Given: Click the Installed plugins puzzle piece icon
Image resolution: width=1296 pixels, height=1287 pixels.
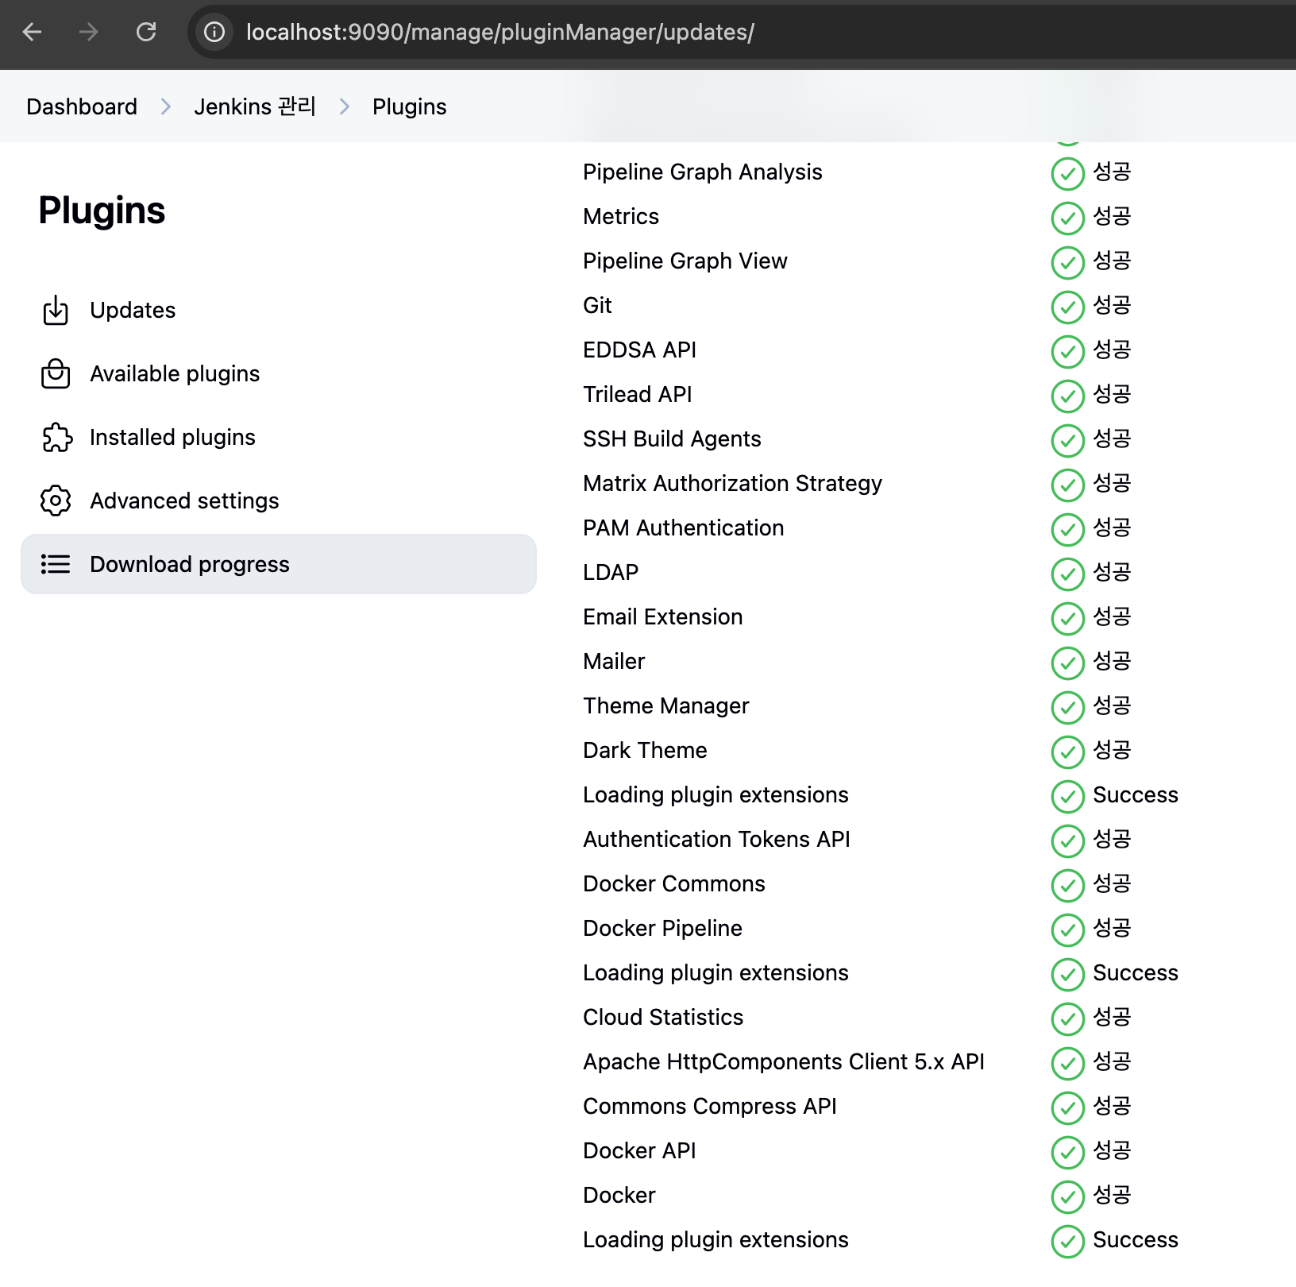Looking at the screenshot, I should pyautogui.click(x=56, y=437).
